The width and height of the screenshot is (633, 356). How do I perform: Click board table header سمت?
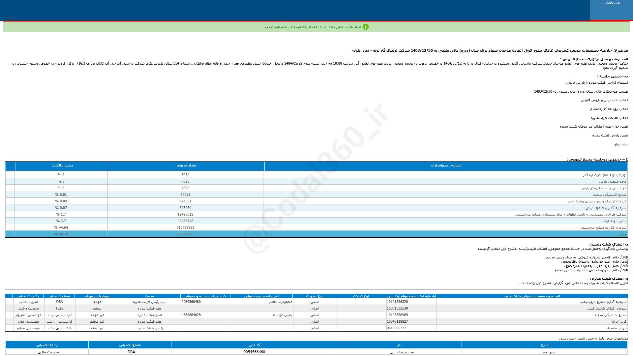point(149,296)
